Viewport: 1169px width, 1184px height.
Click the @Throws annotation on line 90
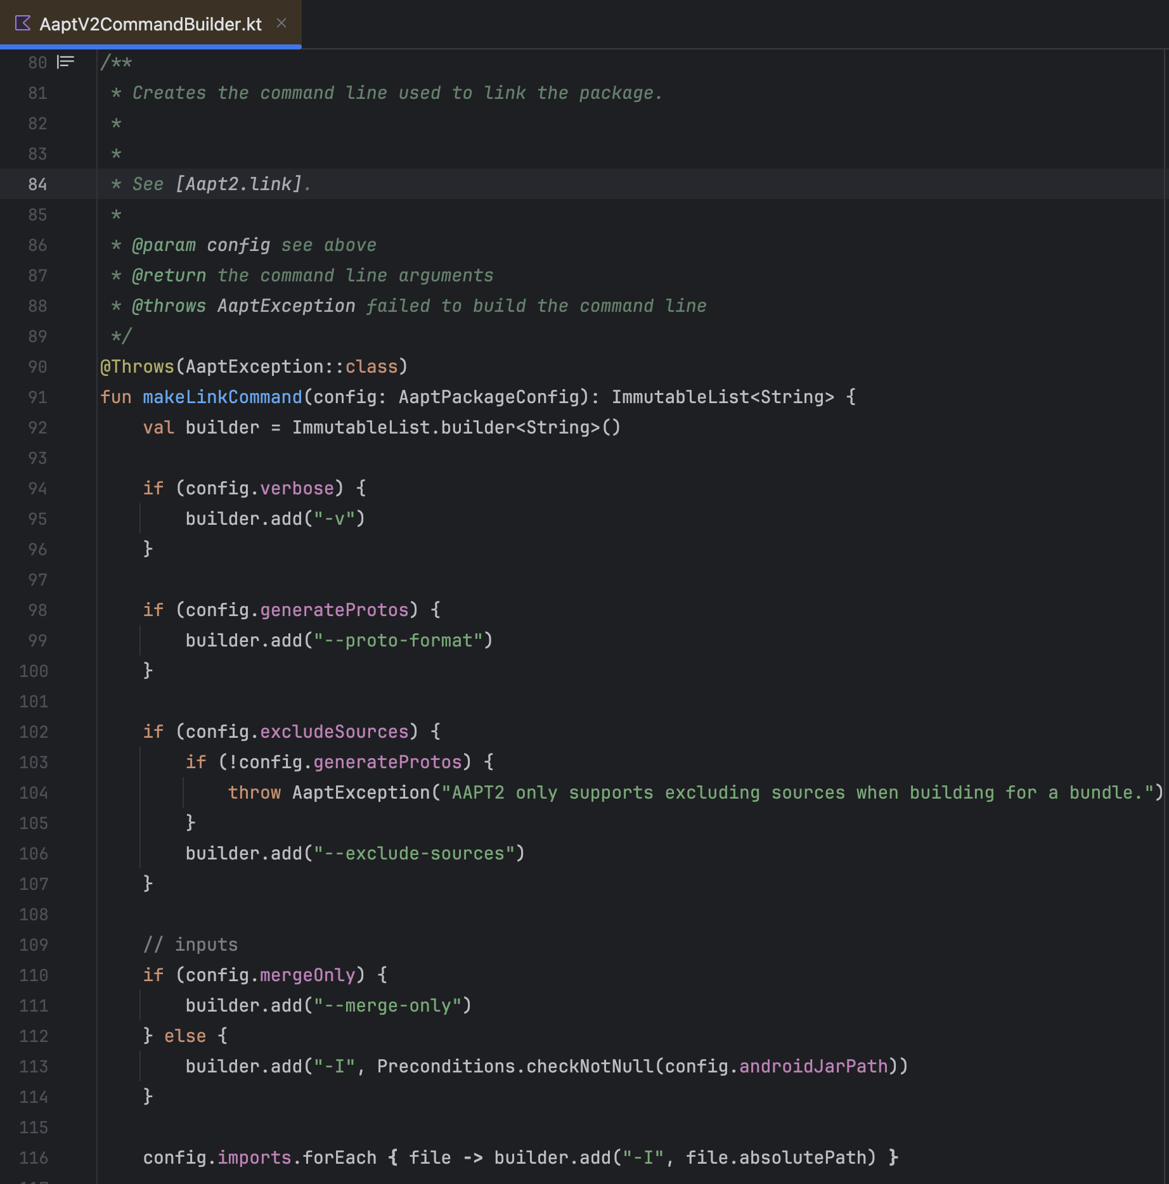[137, 366]
